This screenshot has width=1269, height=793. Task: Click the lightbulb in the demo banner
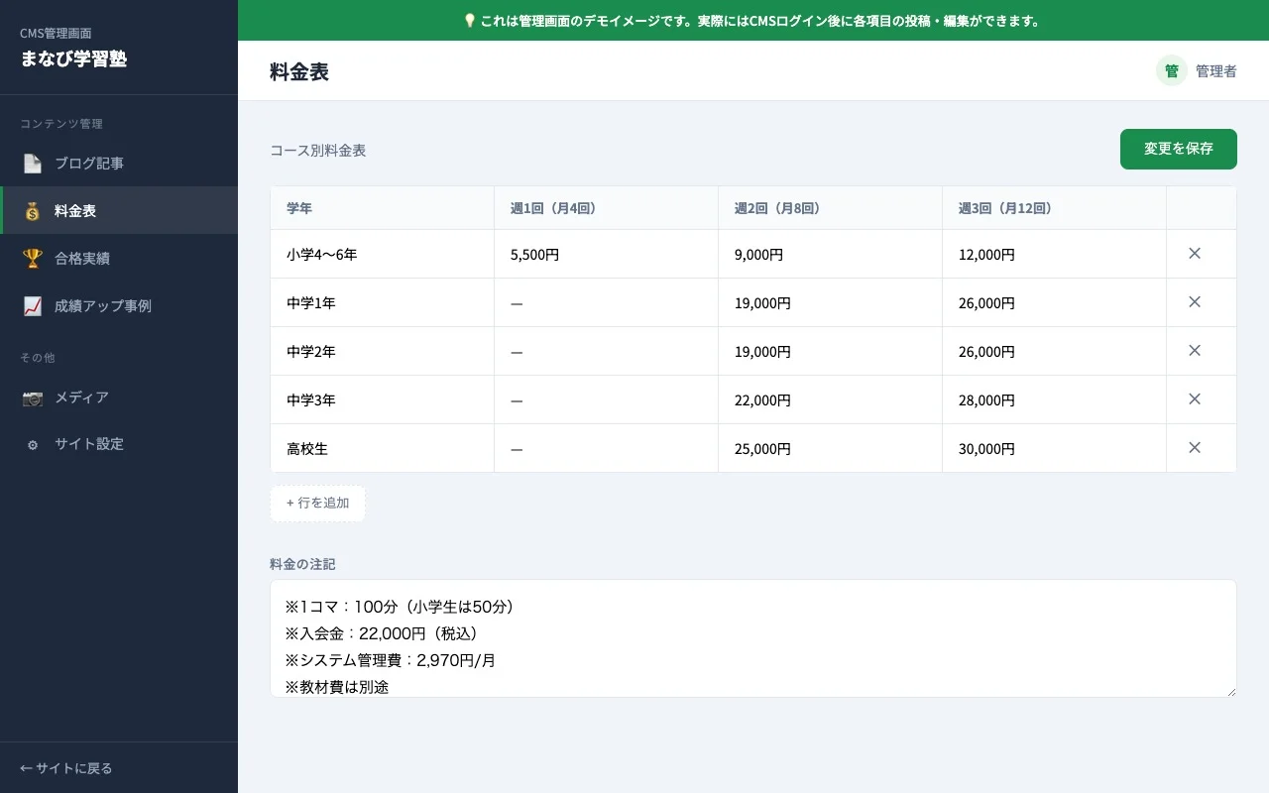pos(469,20)
